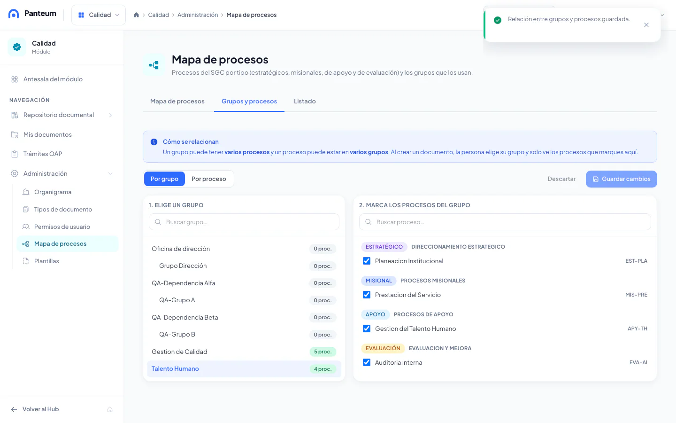Dismiss the saved notification toast
This screenshot has height=423, width=676.
(646, 25)
